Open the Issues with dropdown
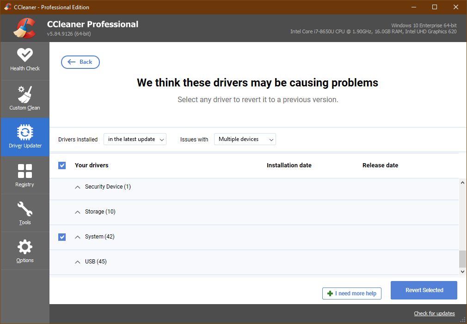The image size is (467, 324). pyautogui.click(x=245, y=139)
